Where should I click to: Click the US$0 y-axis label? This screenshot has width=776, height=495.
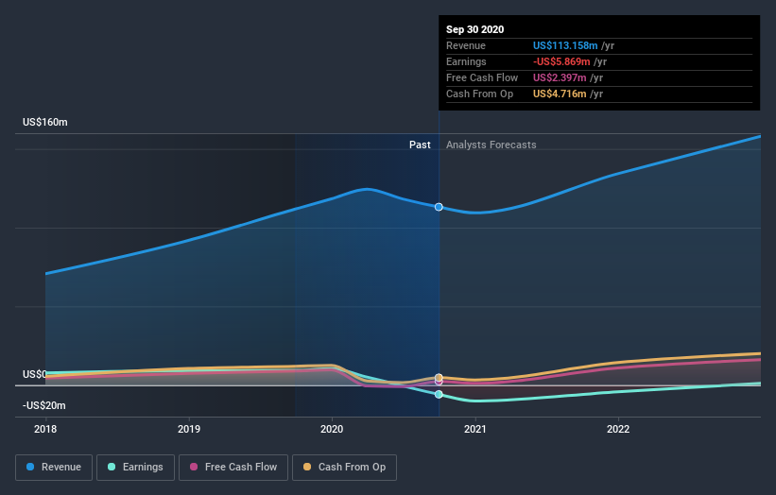(x=35, y=374)
